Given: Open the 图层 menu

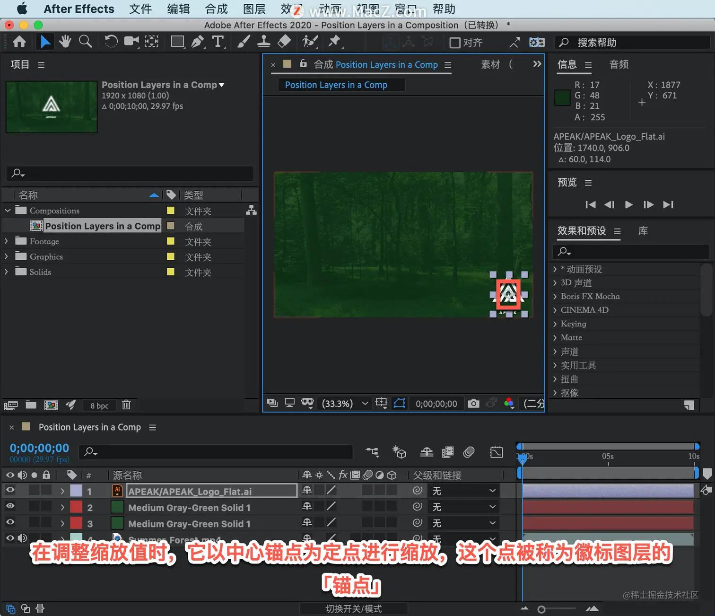Looking at the screenshot, I should tap(254, 9).
